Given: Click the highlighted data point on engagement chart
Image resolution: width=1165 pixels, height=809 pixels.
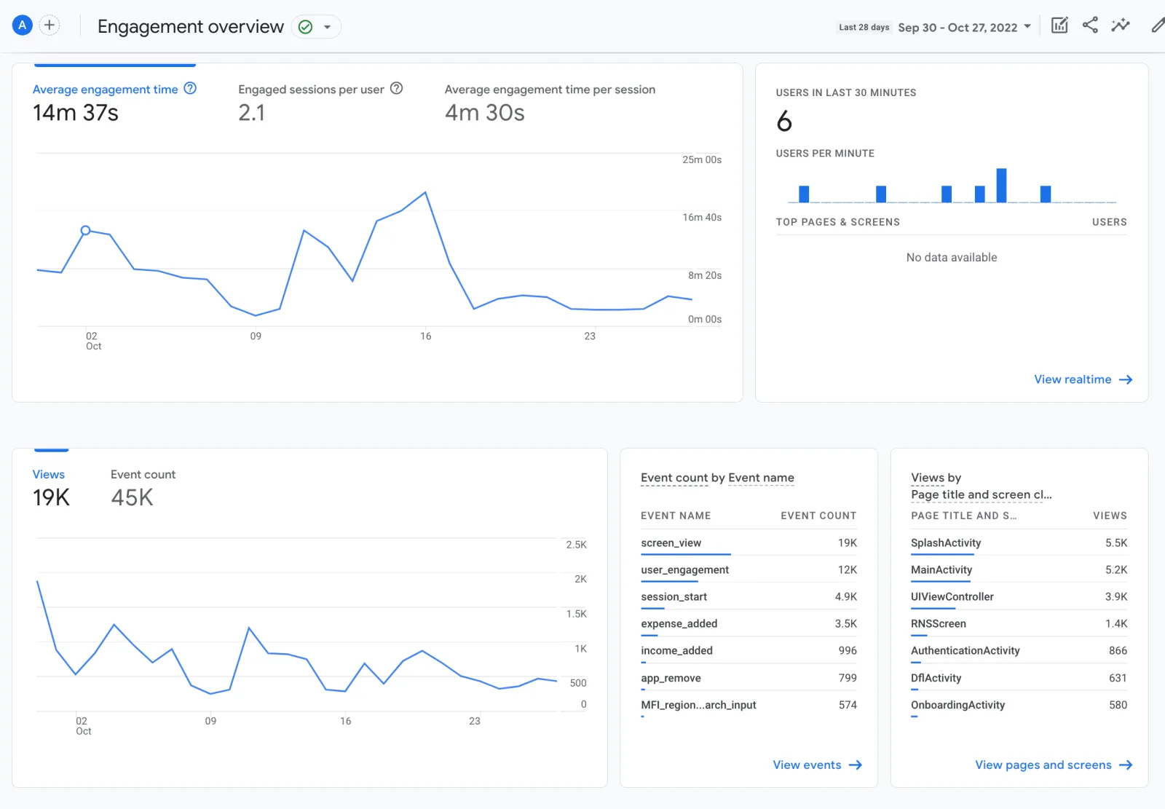Looking at the screenshot, I should point(85,230).
